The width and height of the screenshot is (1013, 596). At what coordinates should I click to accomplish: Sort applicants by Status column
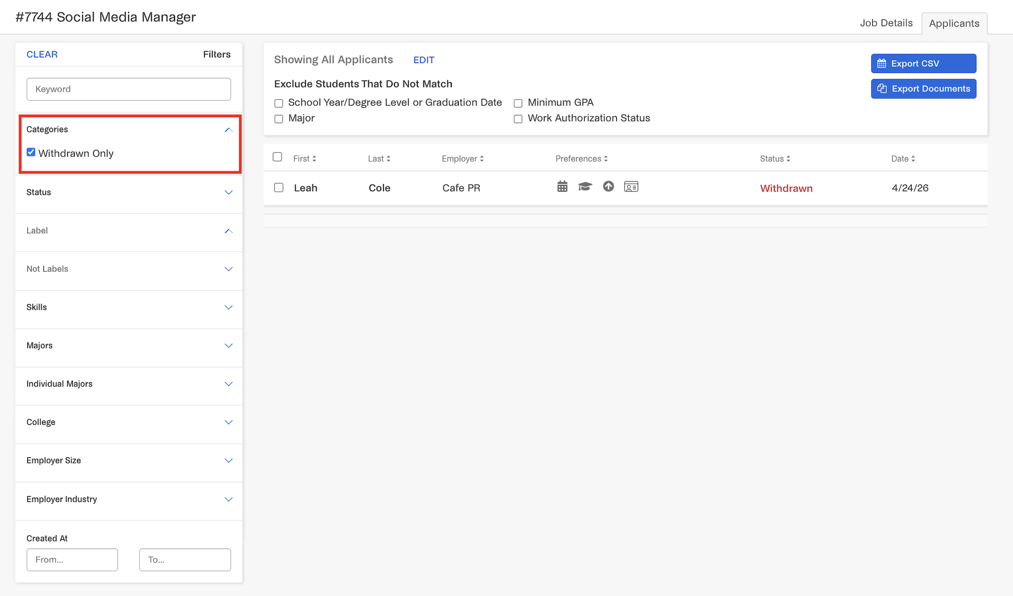click(x=775, y=159)
